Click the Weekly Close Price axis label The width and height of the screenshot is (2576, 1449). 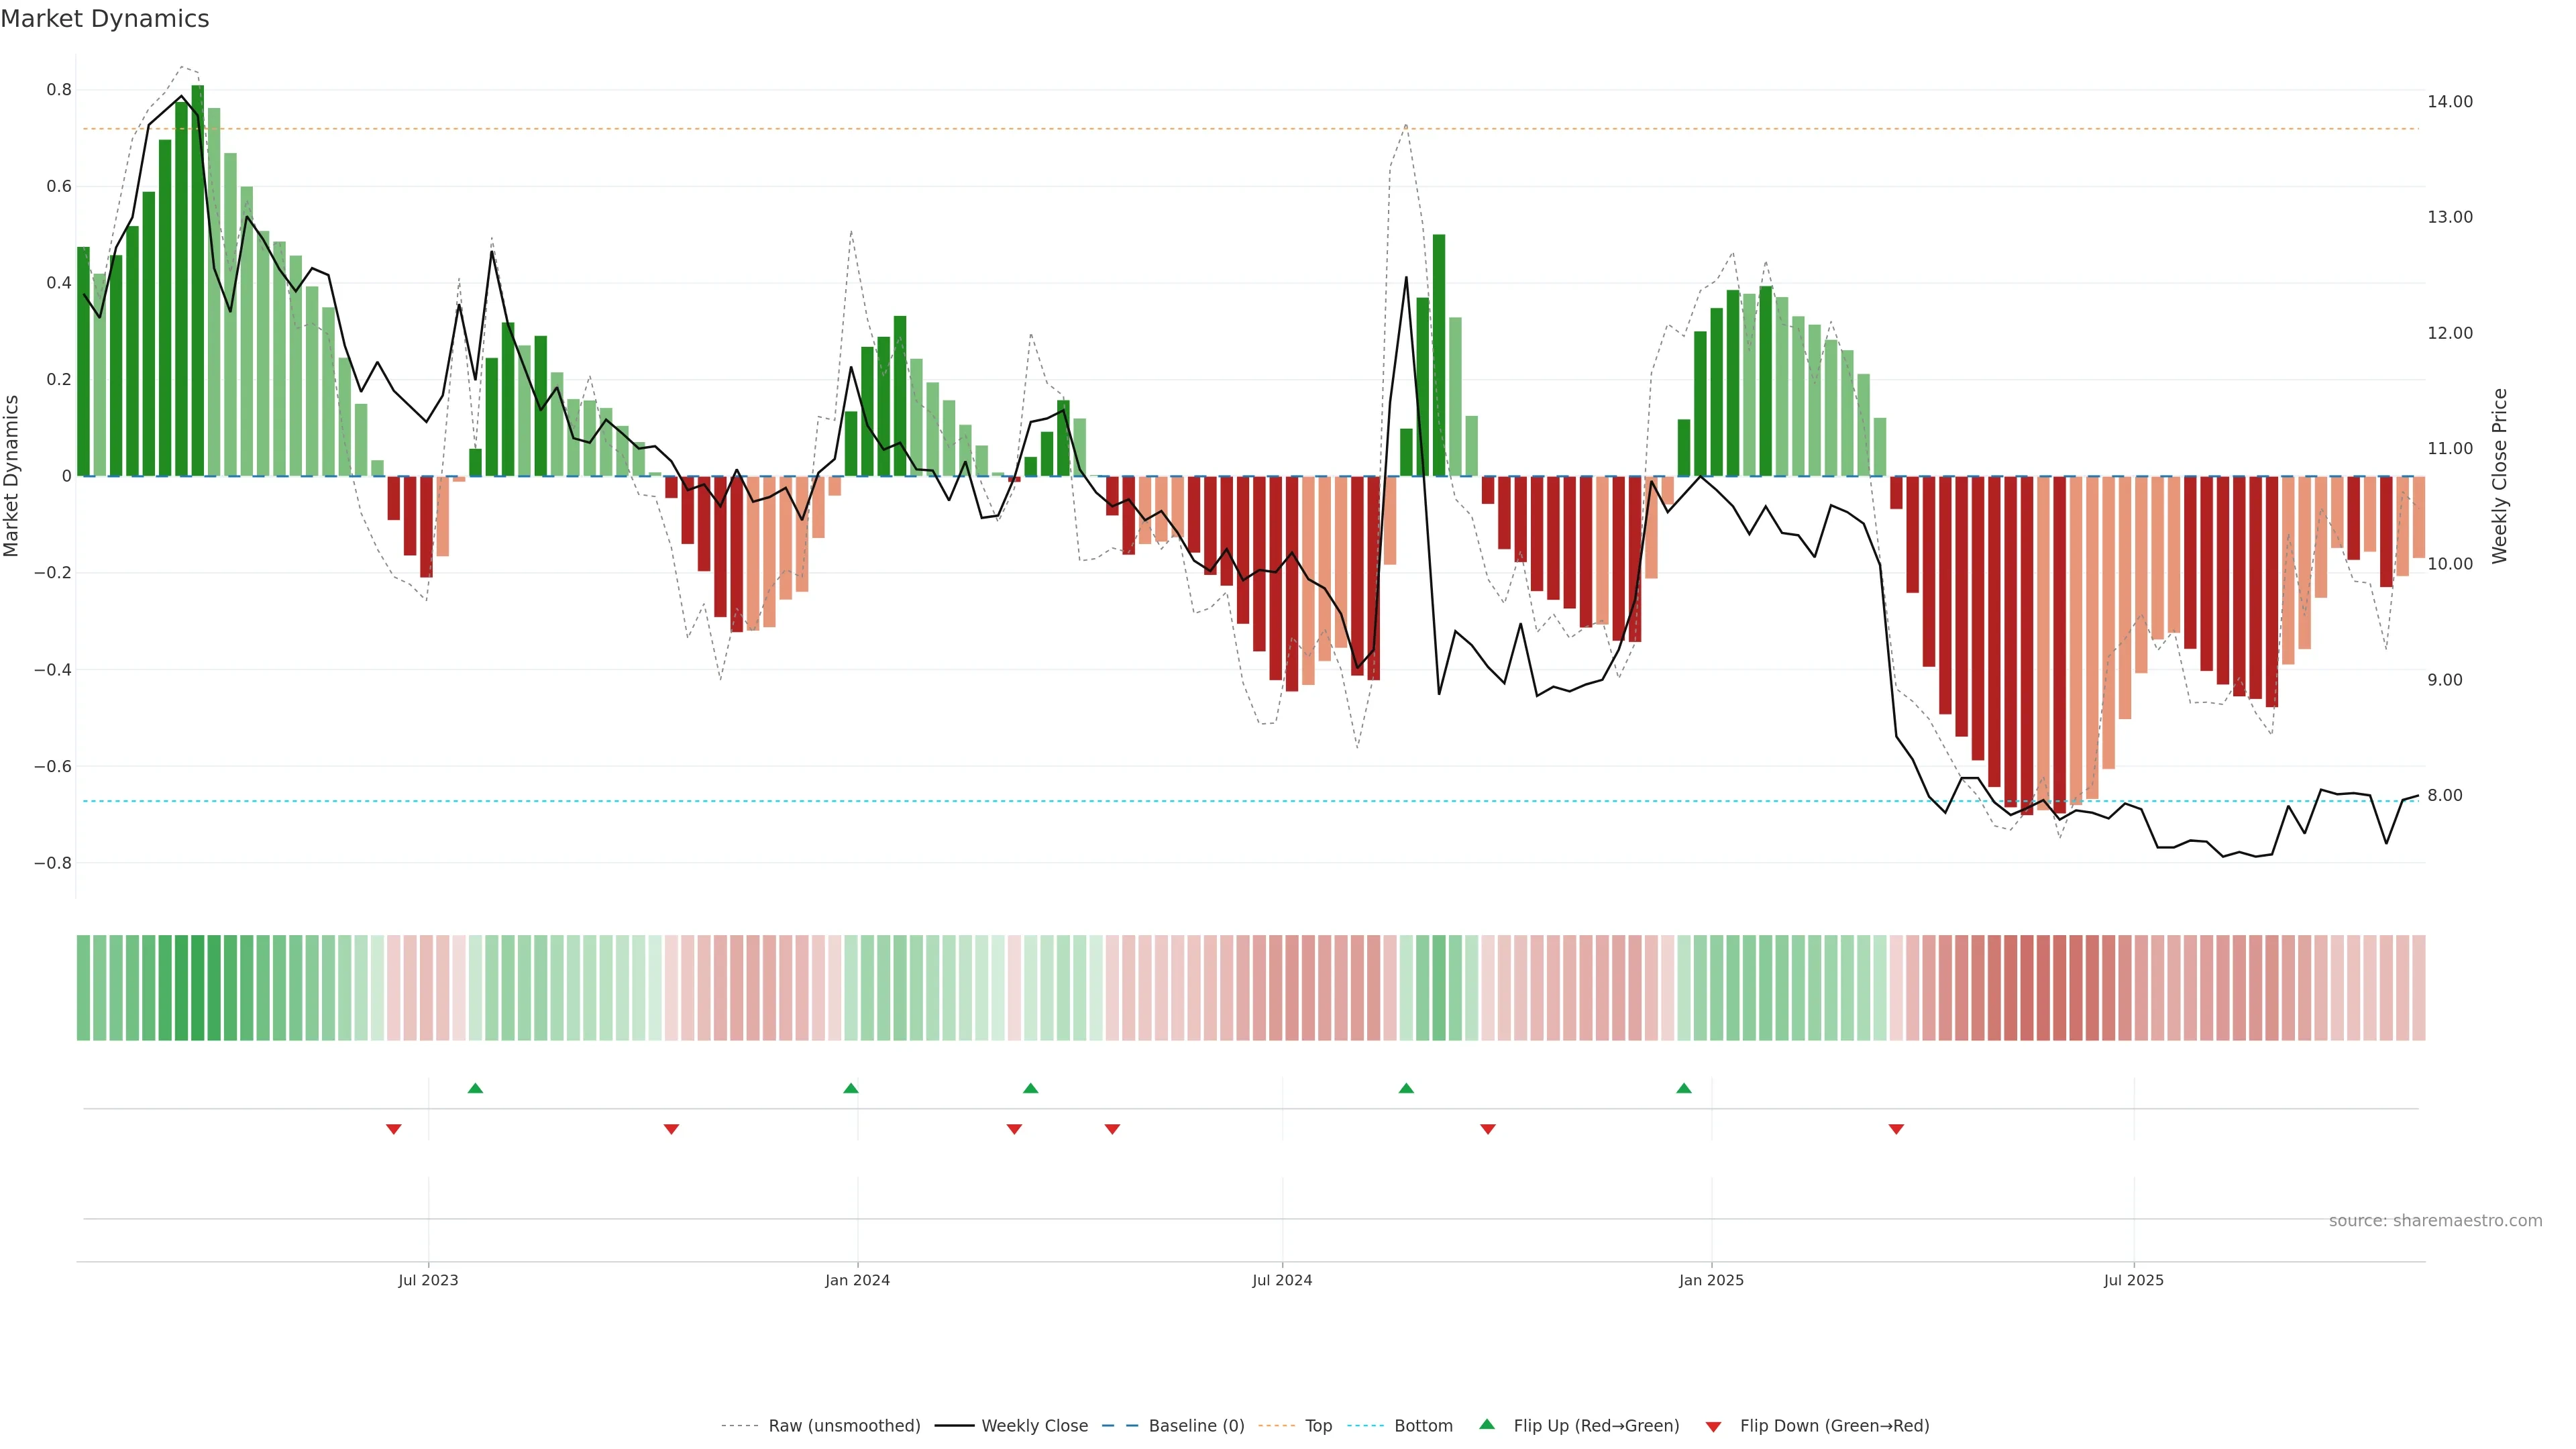click(2499, 476)
